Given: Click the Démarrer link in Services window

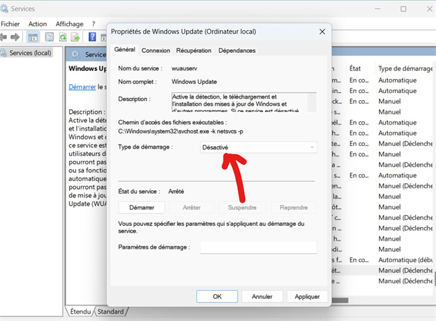Looking at the screenshot, I should click(x=83, y=87).
